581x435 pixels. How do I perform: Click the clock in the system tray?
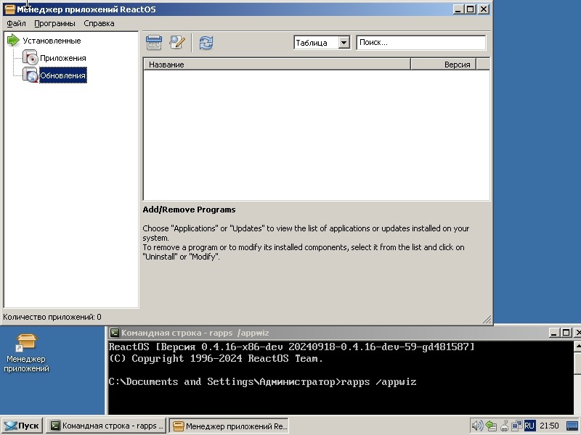coord(550,426)
